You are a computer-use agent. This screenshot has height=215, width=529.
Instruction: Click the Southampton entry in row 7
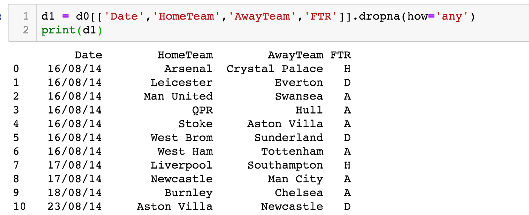point(285,165)
